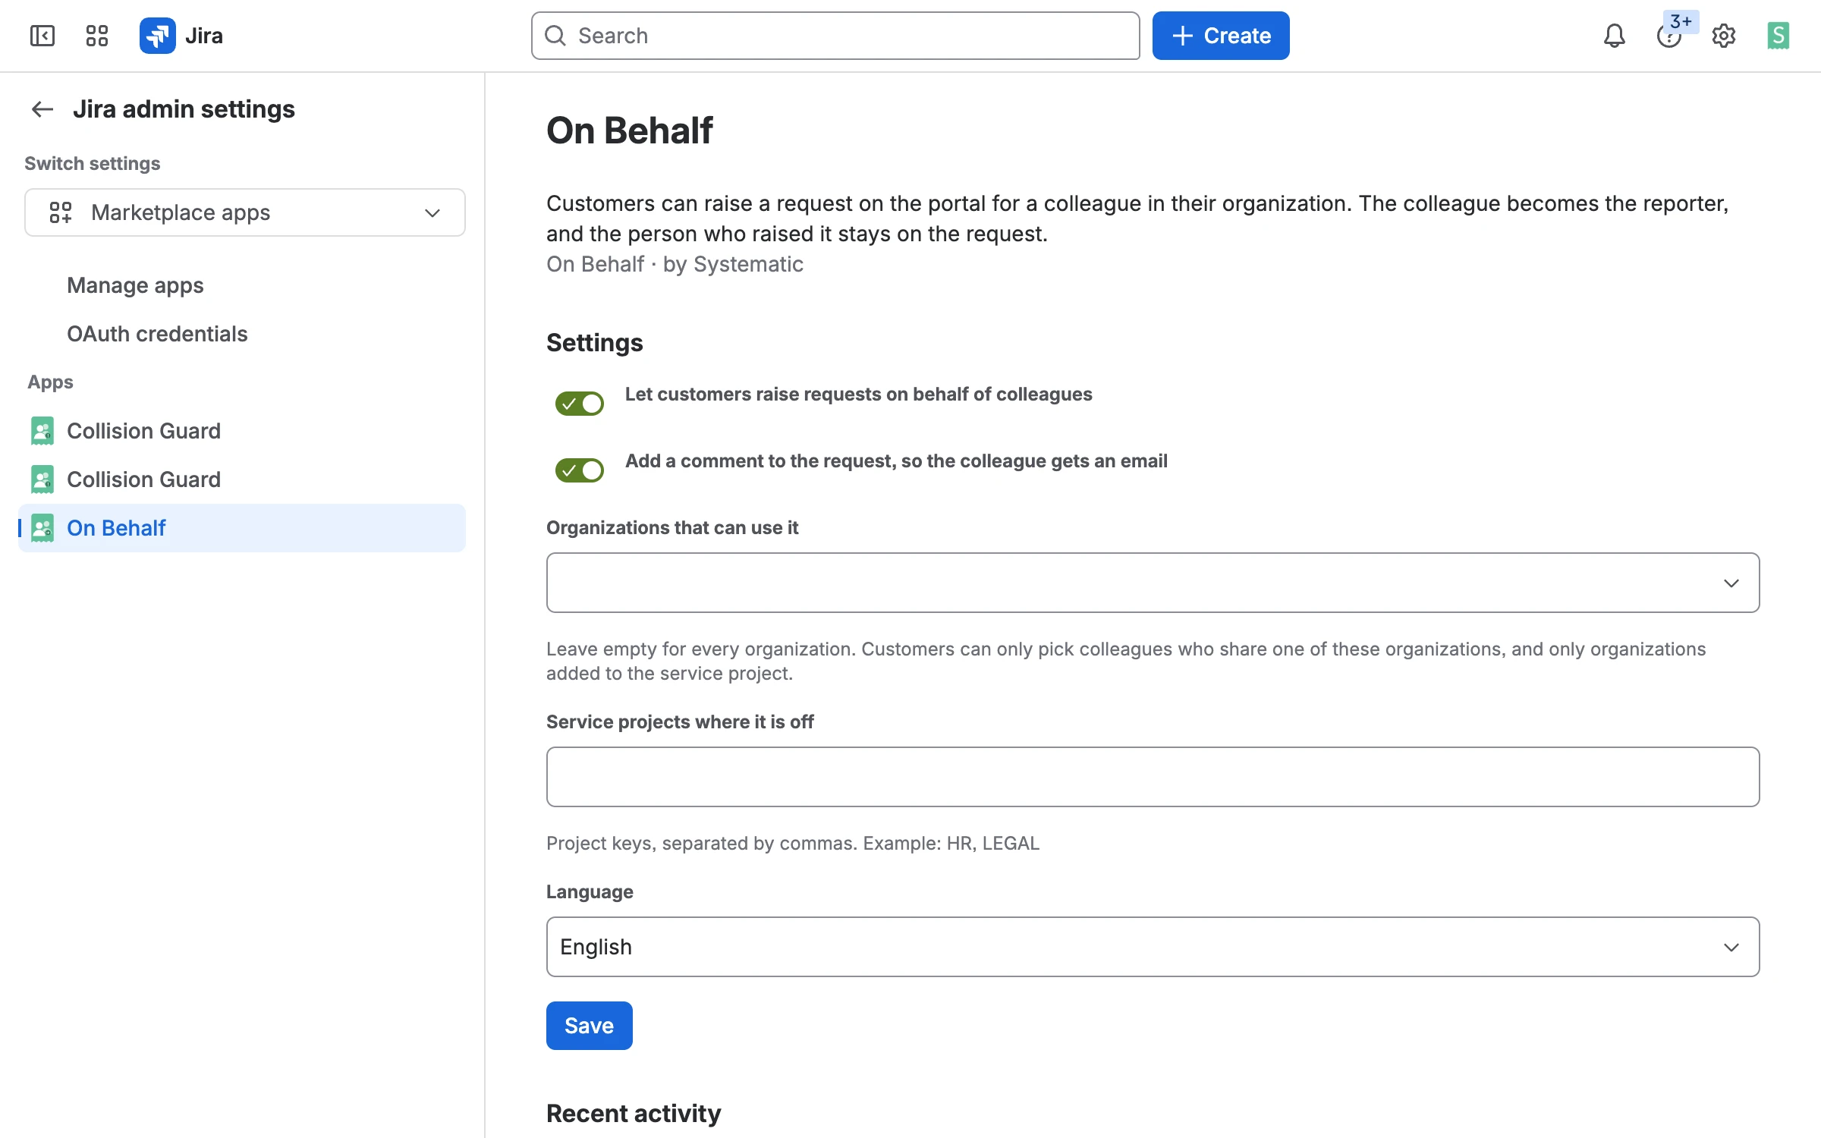Select On Behalf in the Apps list

tap(242, 528)
